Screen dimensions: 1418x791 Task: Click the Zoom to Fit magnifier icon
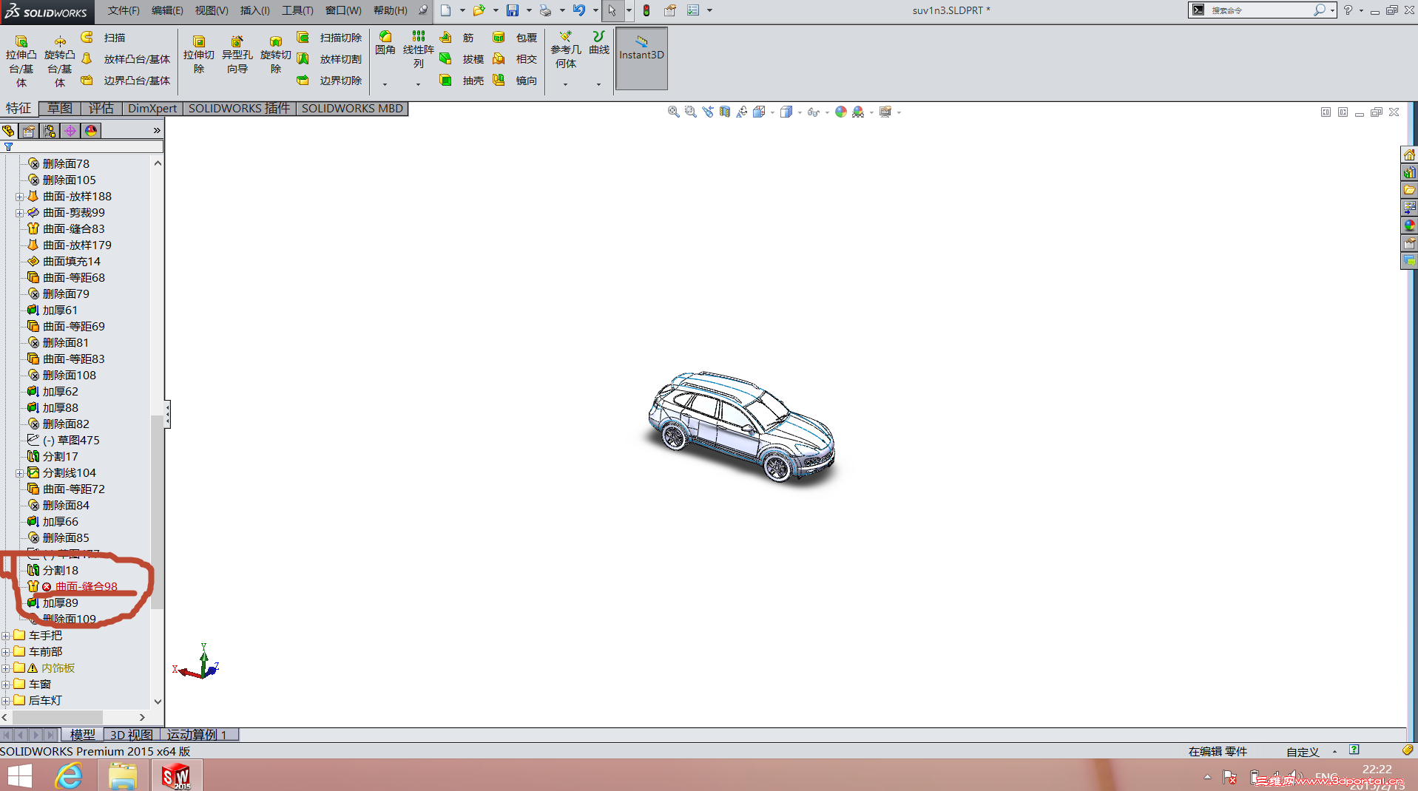point(673,112)
